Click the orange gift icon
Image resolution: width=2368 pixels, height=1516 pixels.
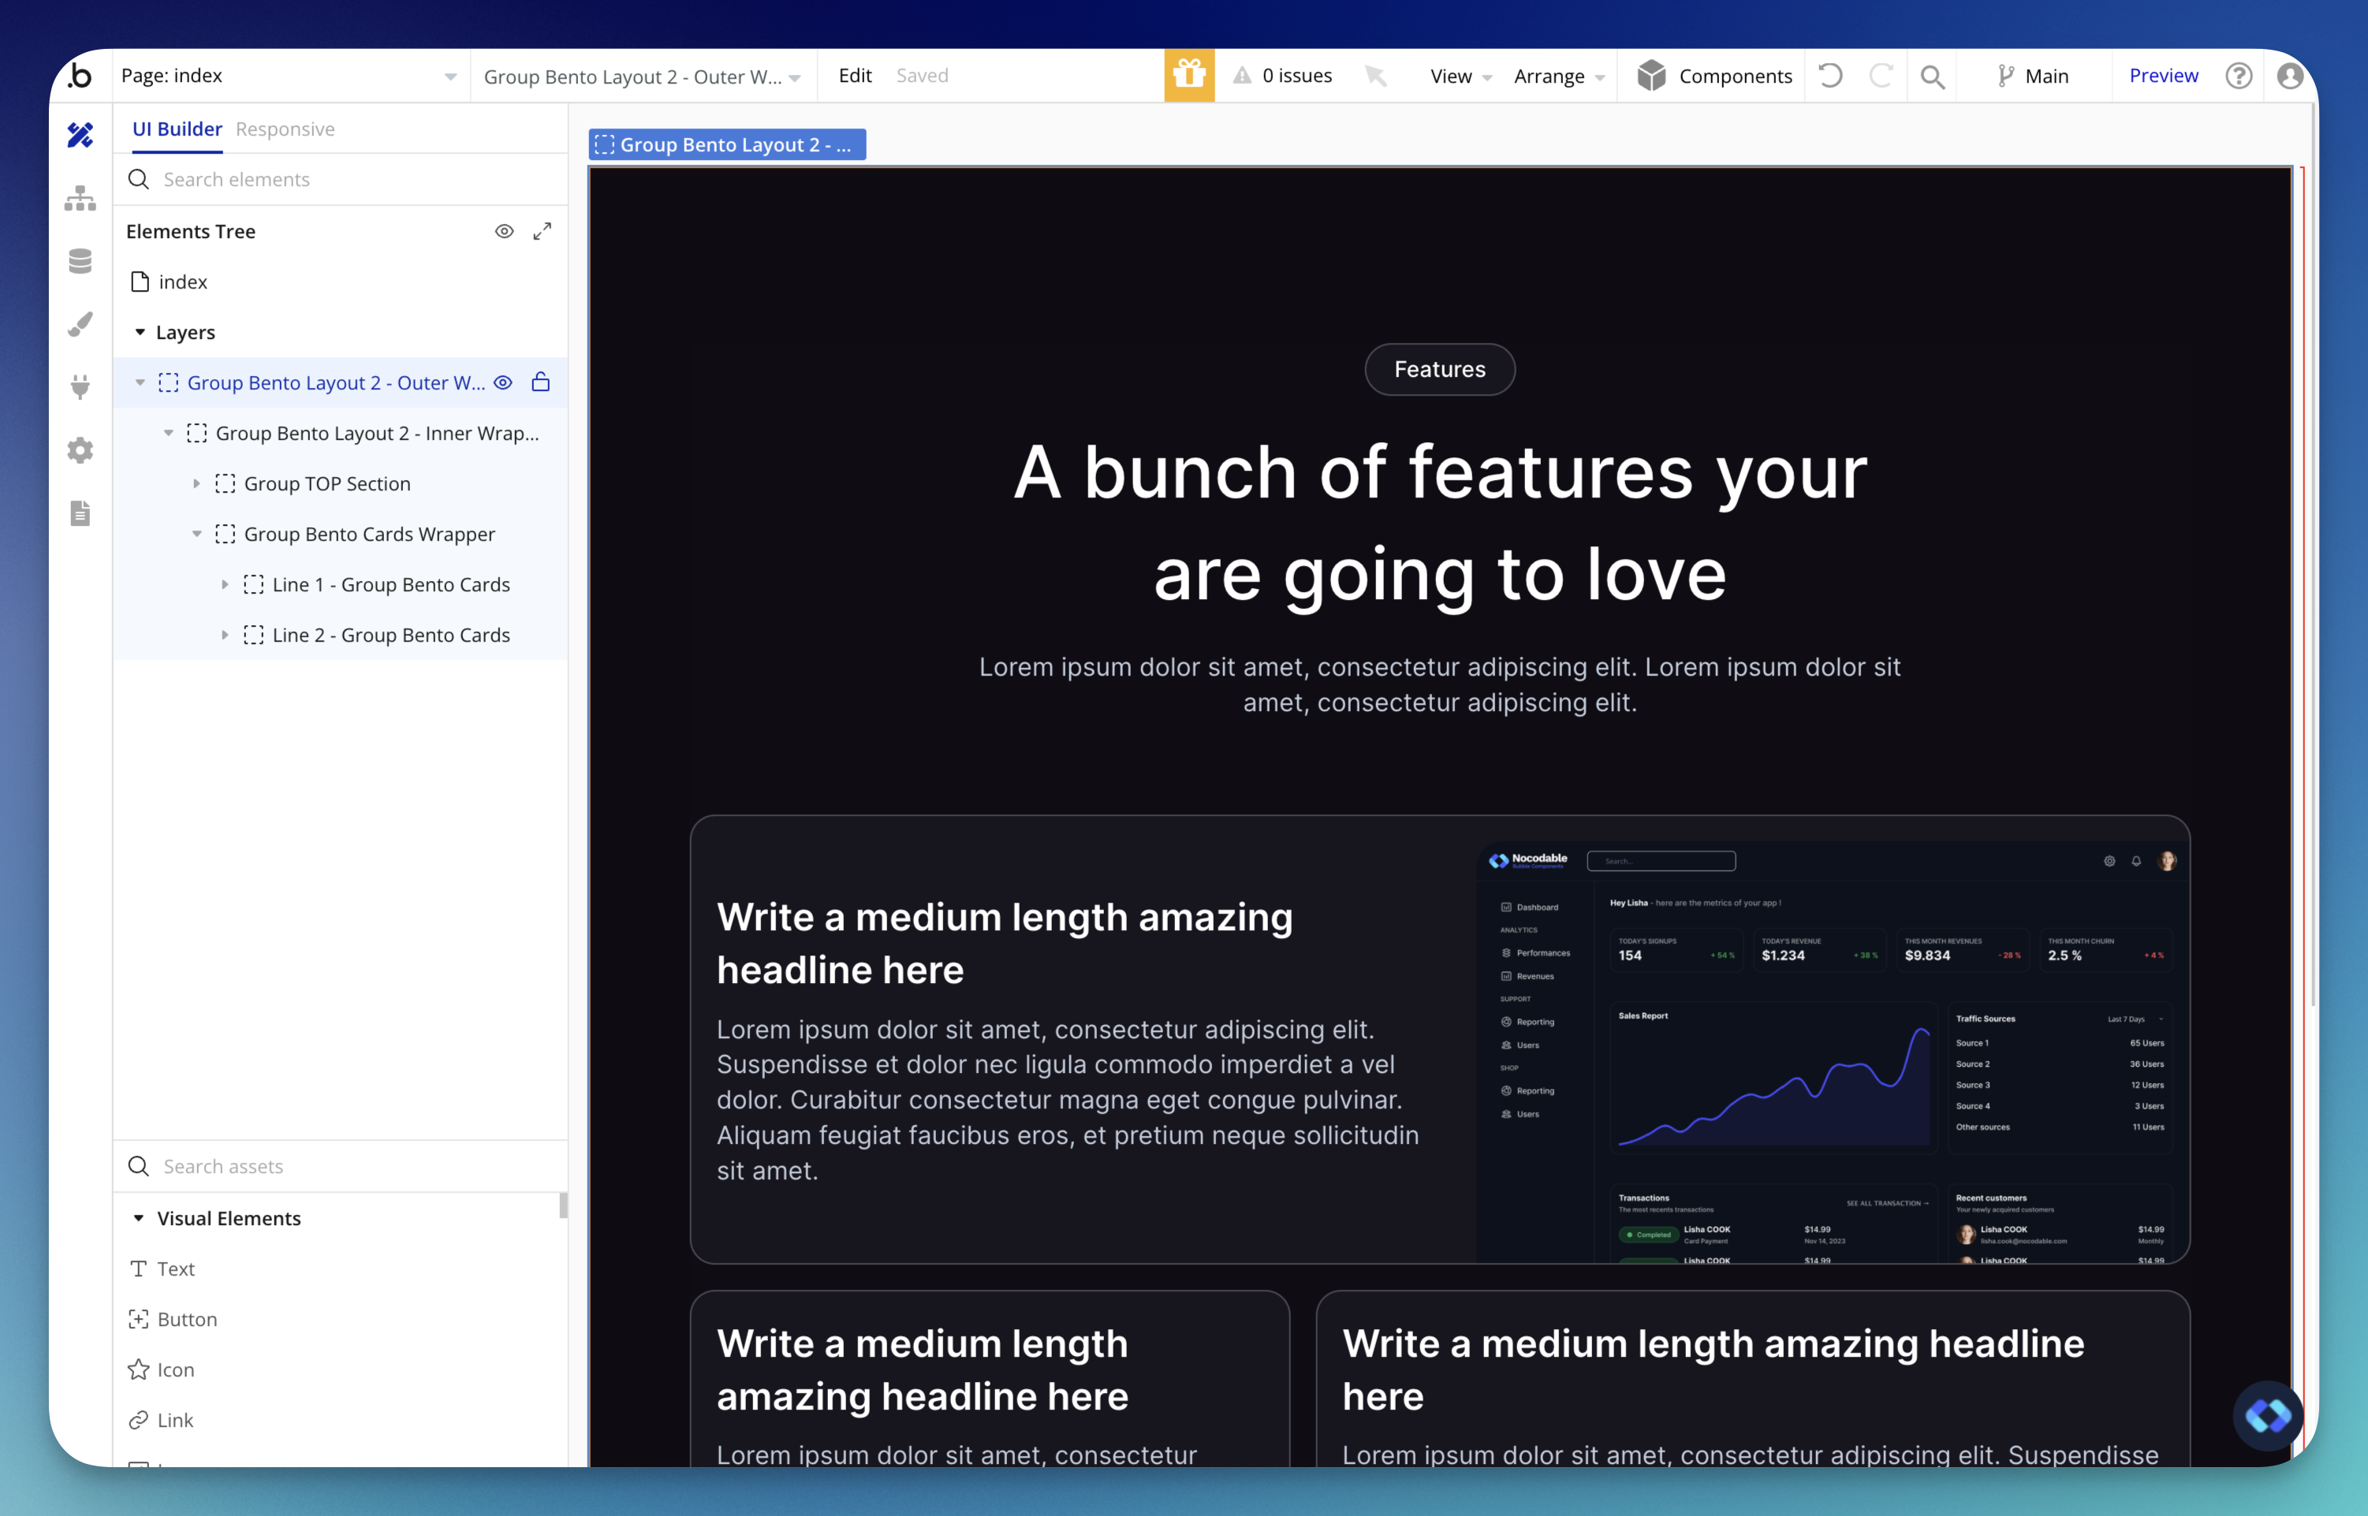click(x=1189, y=75)
